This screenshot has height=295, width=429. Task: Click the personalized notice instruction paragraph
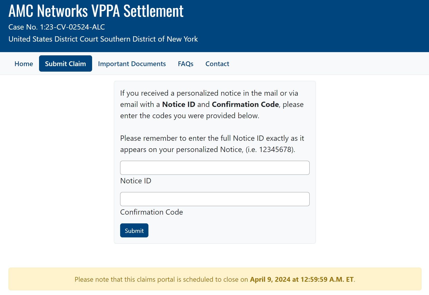pos(211,104)
